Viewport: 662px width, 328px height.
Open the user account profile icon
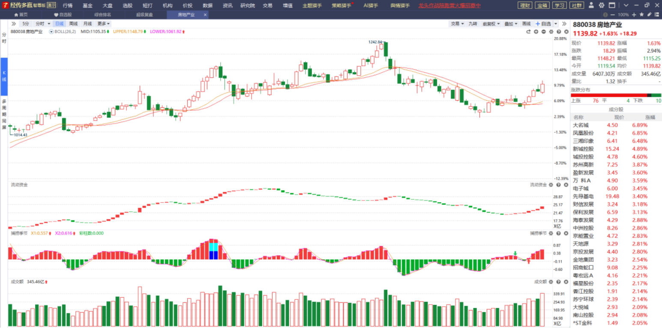click(x=591, y=6)
